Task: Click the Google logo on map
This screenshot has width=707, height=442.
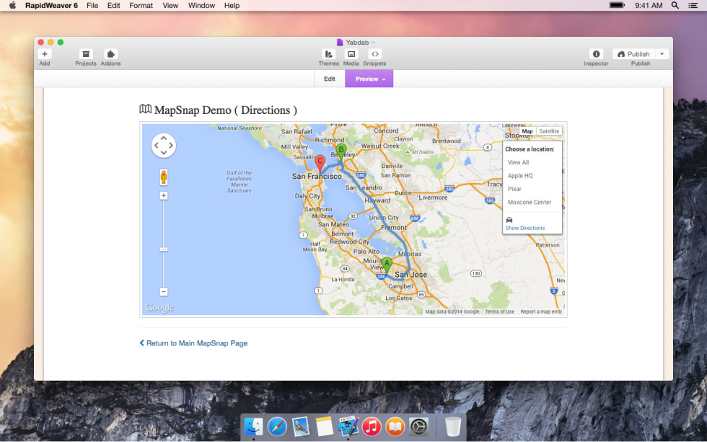Action: point(159,307)
